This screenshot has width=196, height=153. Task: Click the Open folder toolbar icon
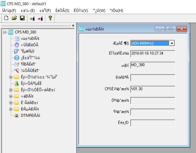click(14, 18)
